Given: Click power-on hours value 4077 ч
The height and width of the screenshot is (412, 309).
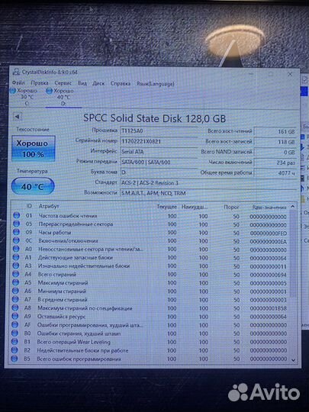Looking at the screenshot, I should [275, 173].
